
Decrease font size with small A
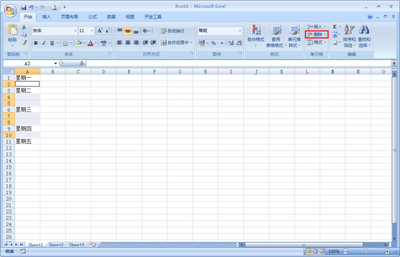coord(107,31)
